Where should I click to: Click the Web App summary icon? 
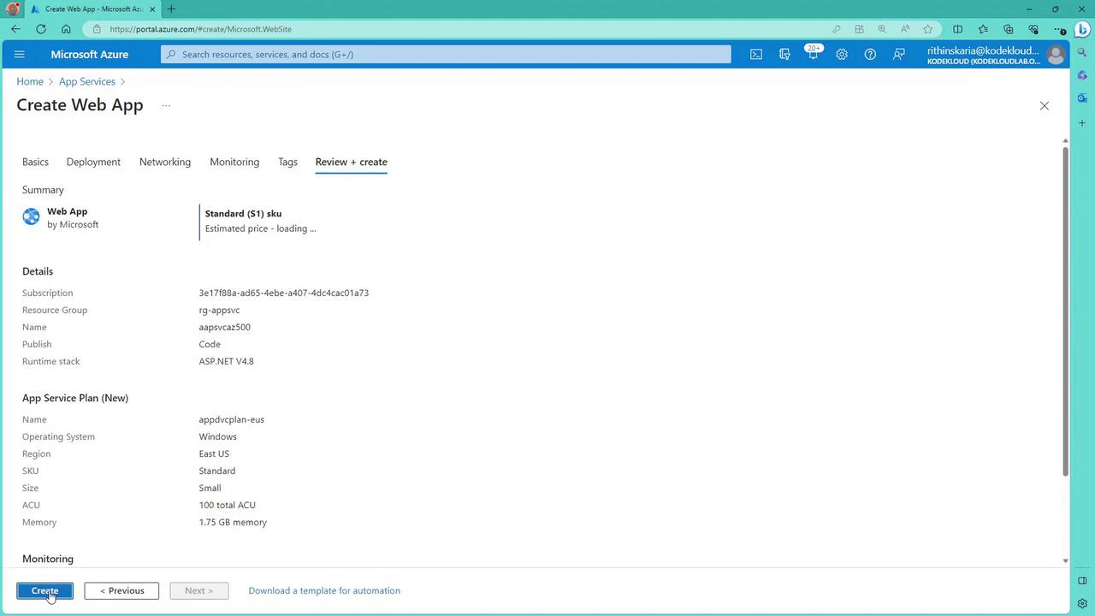[x=32, y=216]
